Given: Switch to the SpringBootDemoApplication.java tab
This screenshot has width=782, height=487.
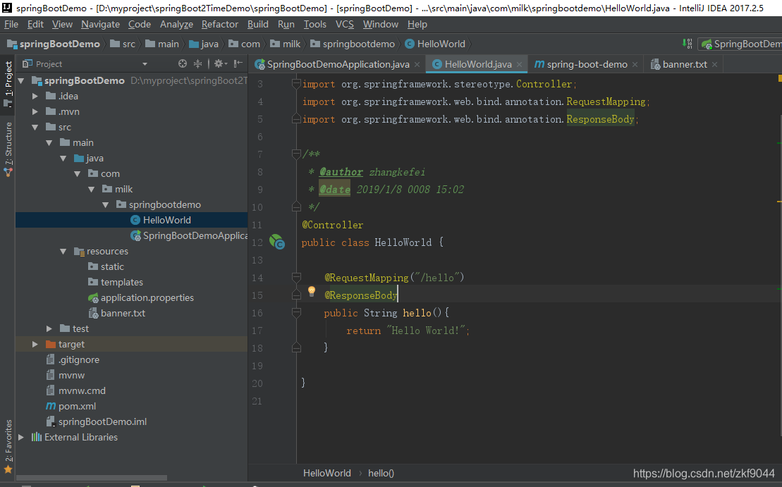Looking at the screenshot, I should [x=338, y=64].
